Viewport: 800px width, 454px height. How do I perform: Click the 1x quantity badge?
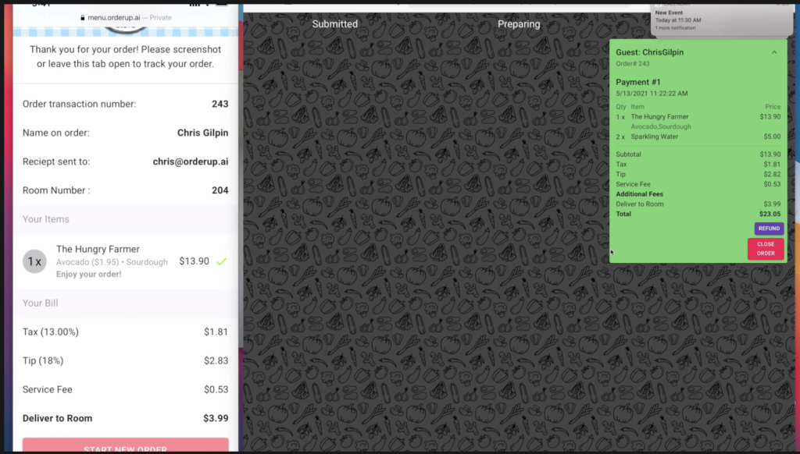pyautogui.click(x=34, y=261)
